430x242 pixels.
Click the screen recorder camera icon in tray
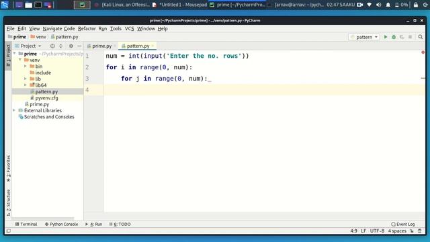tap(360, 5)
